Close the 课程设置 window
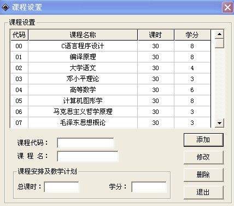 [x=227, y=8]
